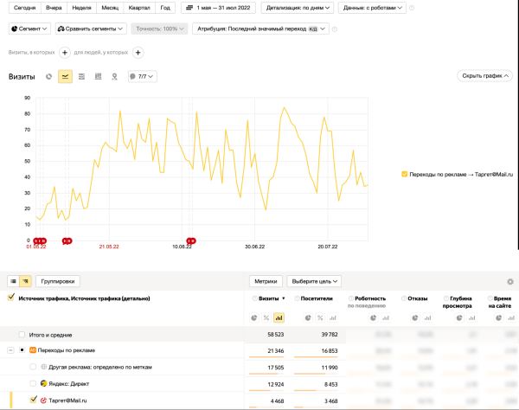Click the table settings gear icon
This screenshot has width=519, height=410.
pos(510,281)
